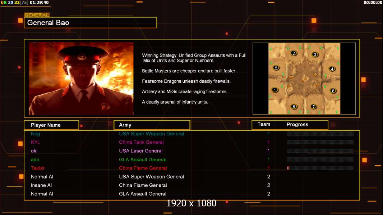Click Normal AI with GLA Assault army
Screen dimensions: 383x215
point(42,194)
